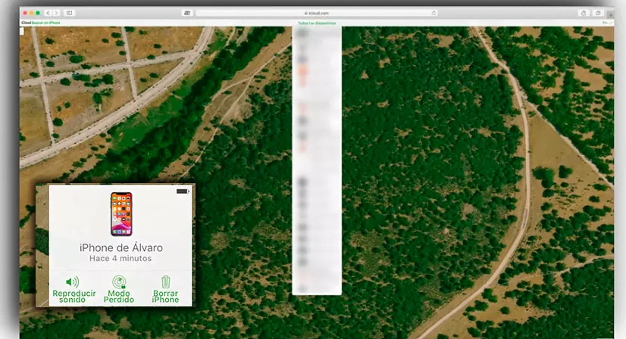Open the account name menu at top right
Image resolution: width=626 pixels, height=339 pixels.
click(607, 23)
